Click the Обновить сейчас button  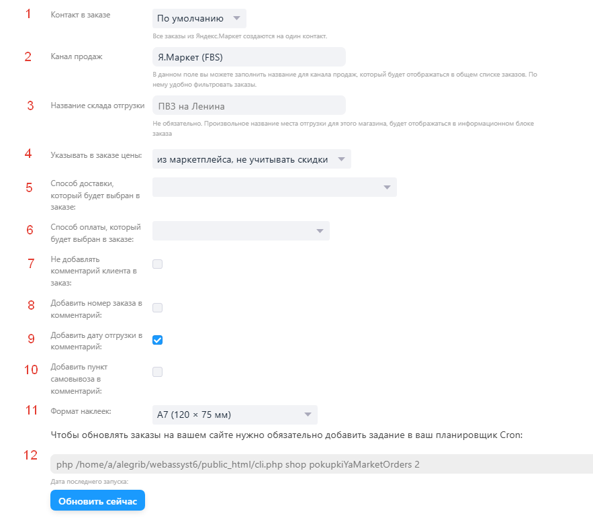pyautogui.click(x=97, y=501)
